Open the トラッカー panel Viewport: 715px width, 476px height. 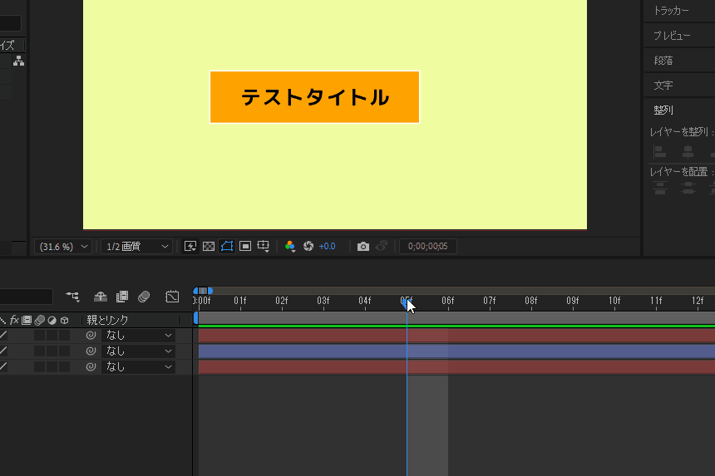pyautogui.click(x=671, y=11)
